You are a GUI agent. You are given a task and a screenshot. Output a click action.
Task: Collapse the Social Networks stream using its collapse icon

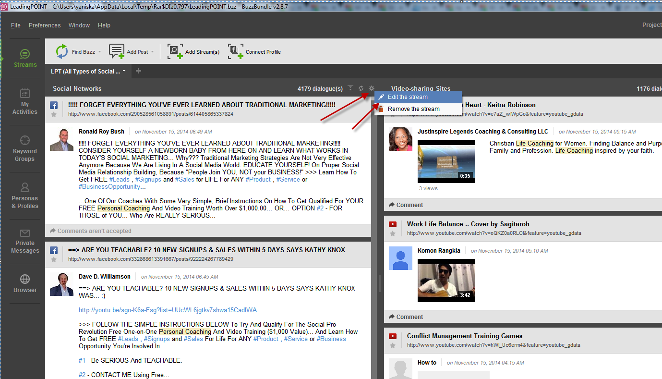pos(350,88)
